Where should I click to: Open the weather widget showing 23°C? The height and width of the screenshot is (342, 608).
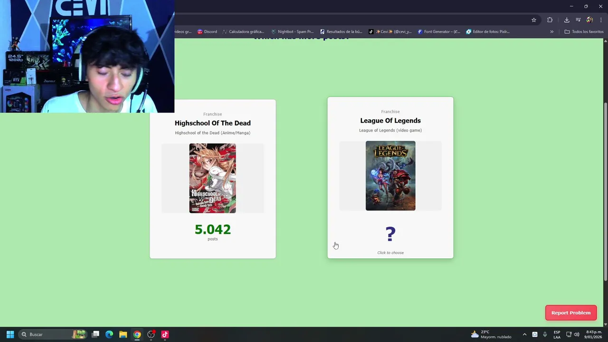pos(491,334)
